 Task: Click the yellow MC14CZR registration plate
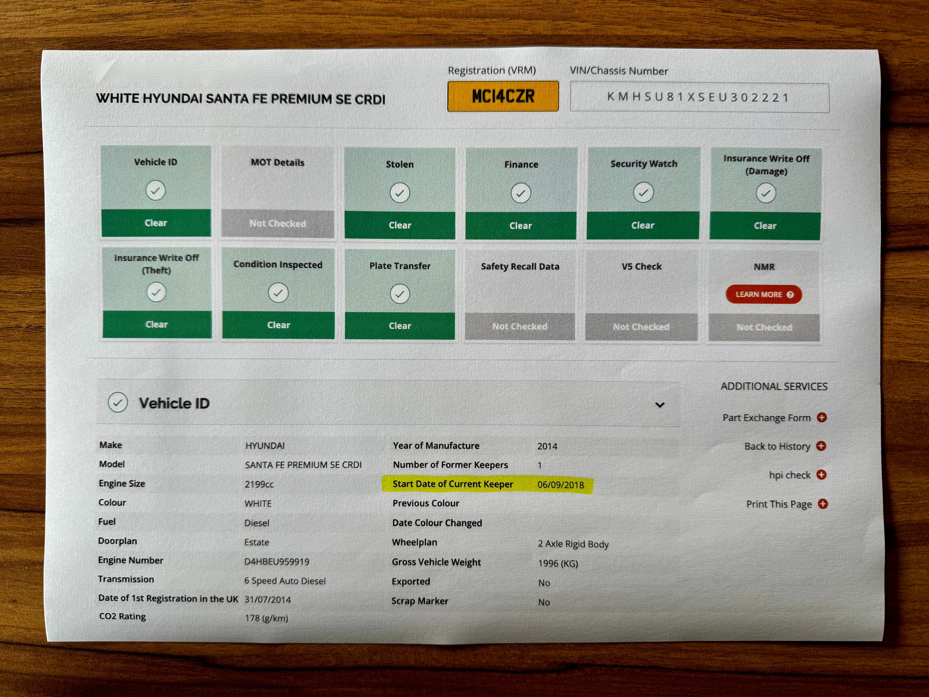[503, 96]
